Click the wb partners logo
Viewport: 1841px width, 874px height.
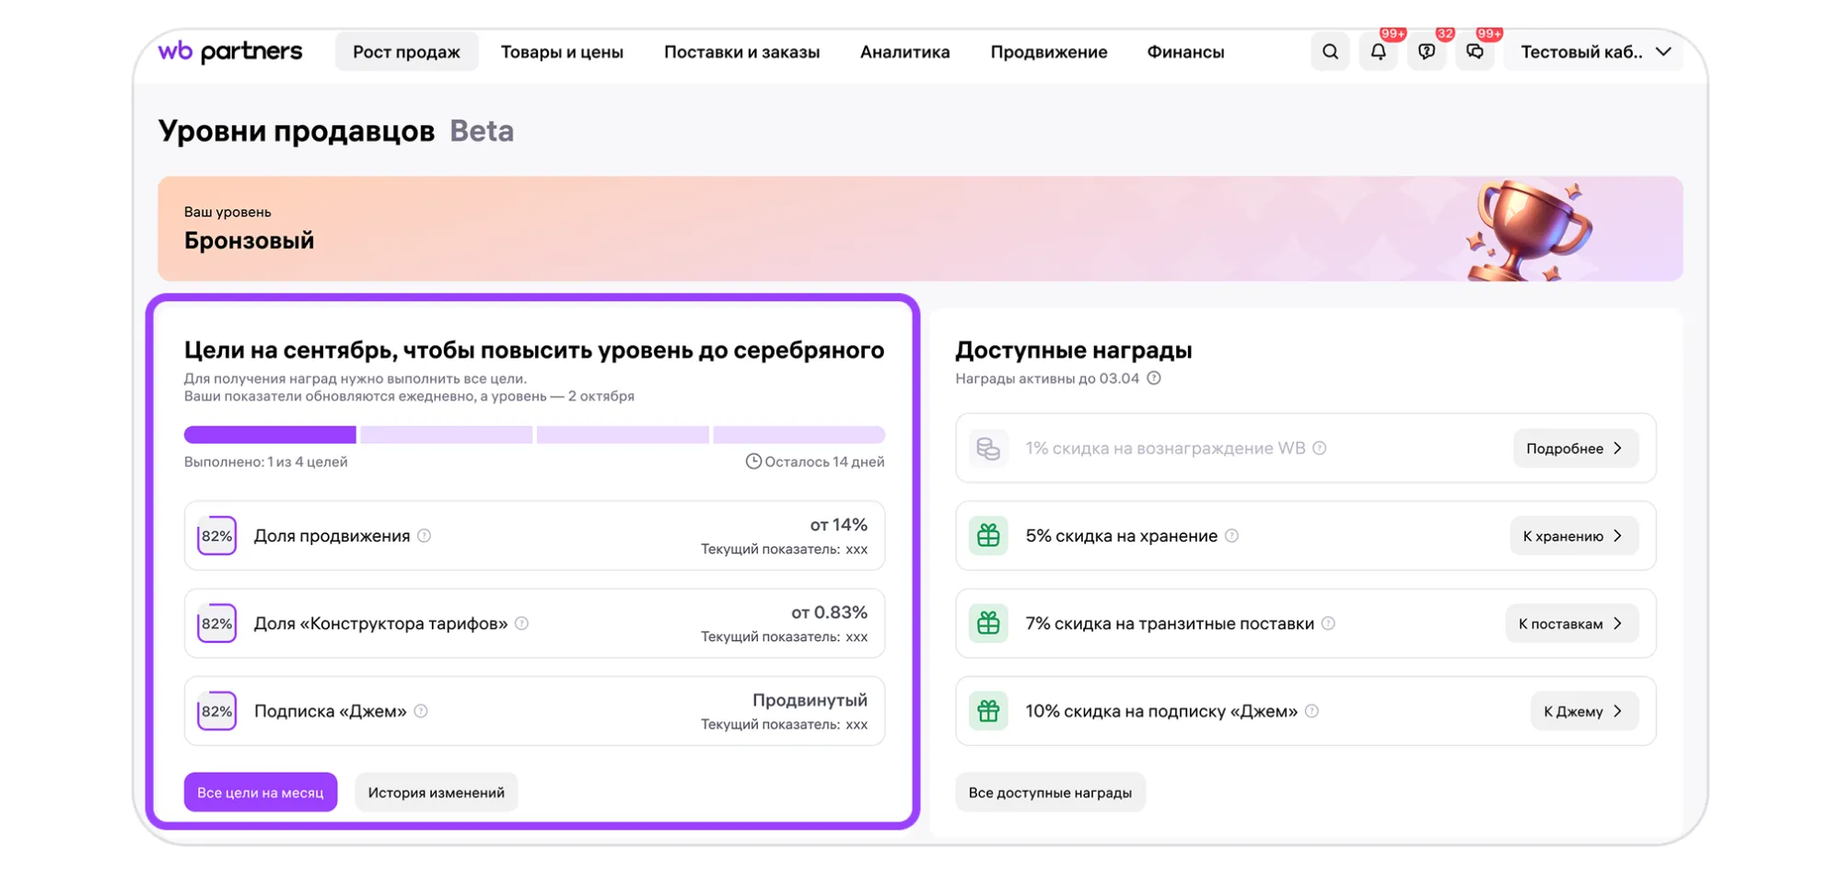coord(230,52)
